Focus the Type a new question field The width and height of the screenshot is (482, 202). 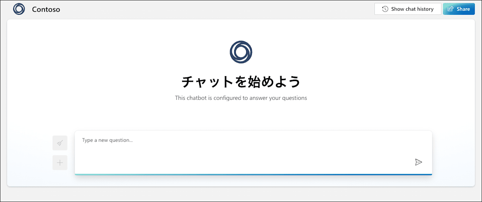pyautogui.click(x=253, y=152)
